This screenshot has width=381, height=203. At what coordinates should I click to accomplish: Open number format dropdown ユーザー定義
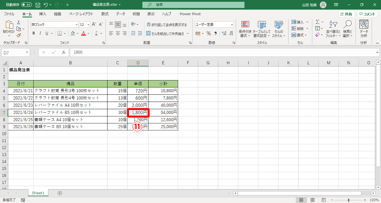coord(232,24)
